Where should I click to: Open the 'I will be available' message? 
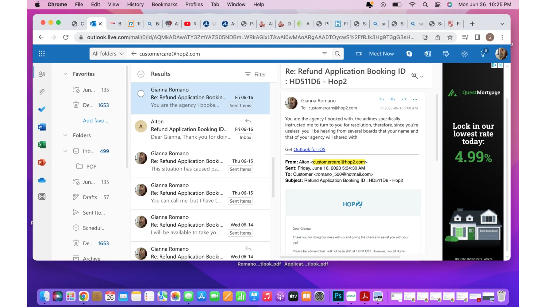tap(201, 226)
